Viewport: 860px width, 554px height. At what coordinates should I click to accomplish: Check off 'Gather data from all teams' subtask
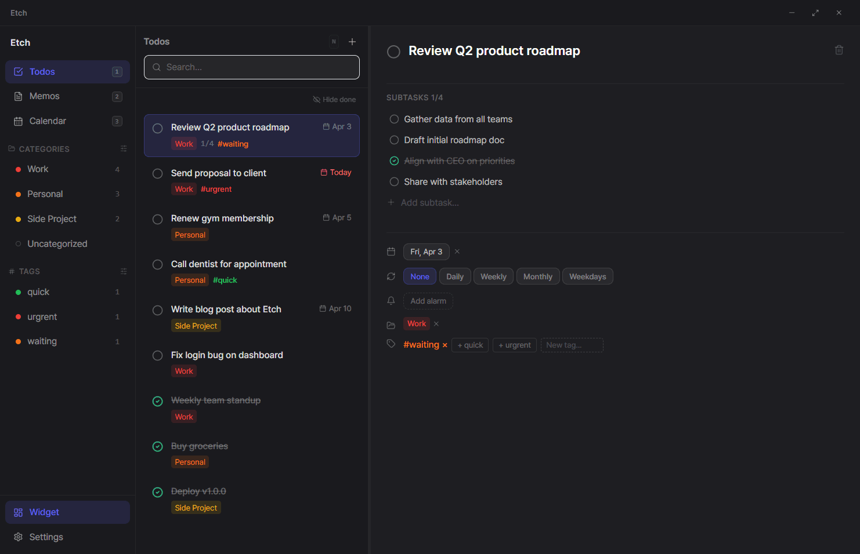click(394, 119)
